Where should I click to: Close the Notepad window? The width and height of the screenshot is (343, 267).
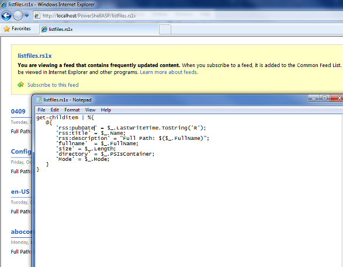click(337, 98)
